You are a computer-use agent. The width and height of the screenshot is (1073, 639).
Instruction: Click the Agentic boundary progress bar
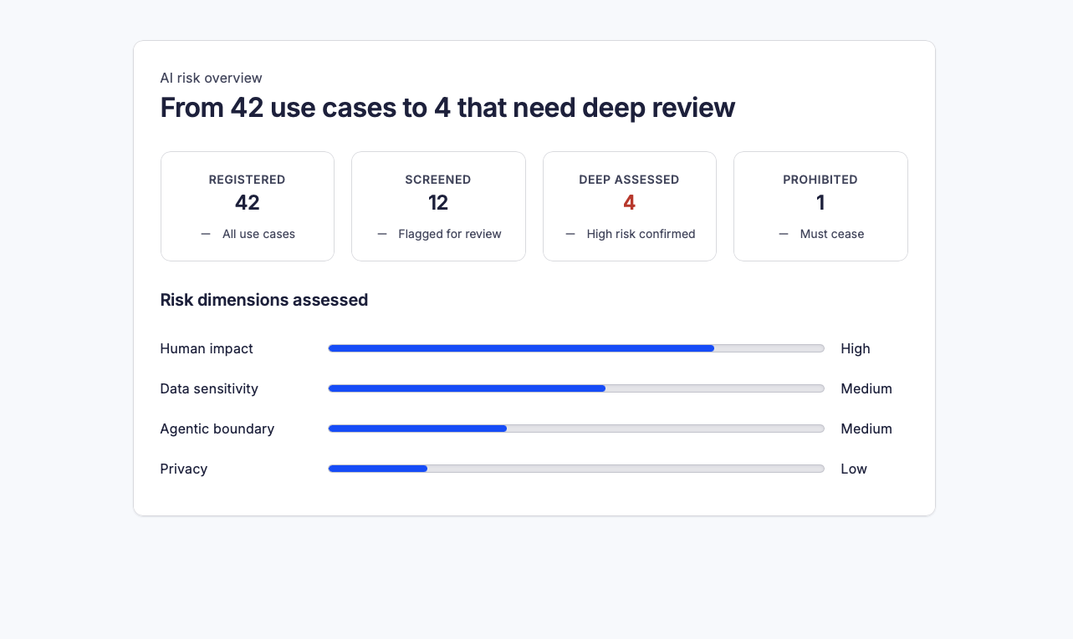click(x=576, y=429)
